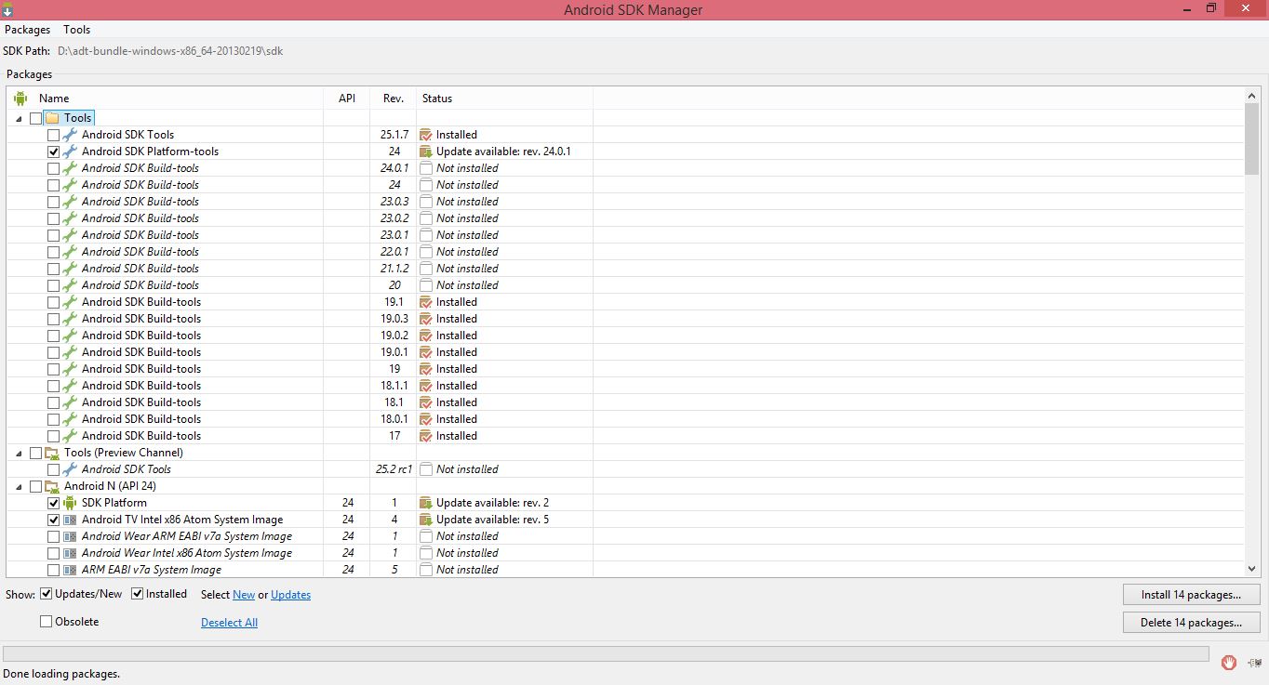Click the scroll down arrow of package list
The width and height of the screenshot is (1269, 685).
point(1252,568)
